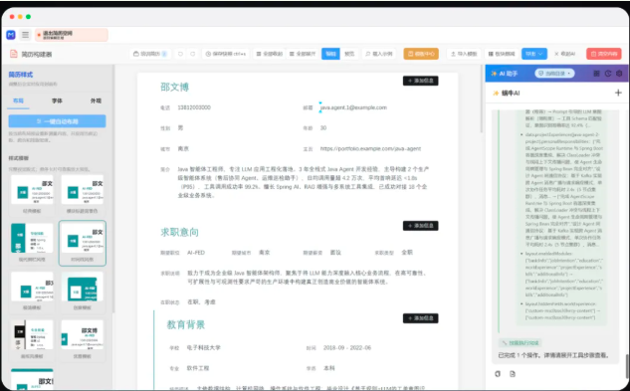Click the 简介 summary paragraph text
Viewport: 630px width, 391px height.
[304, 182]
